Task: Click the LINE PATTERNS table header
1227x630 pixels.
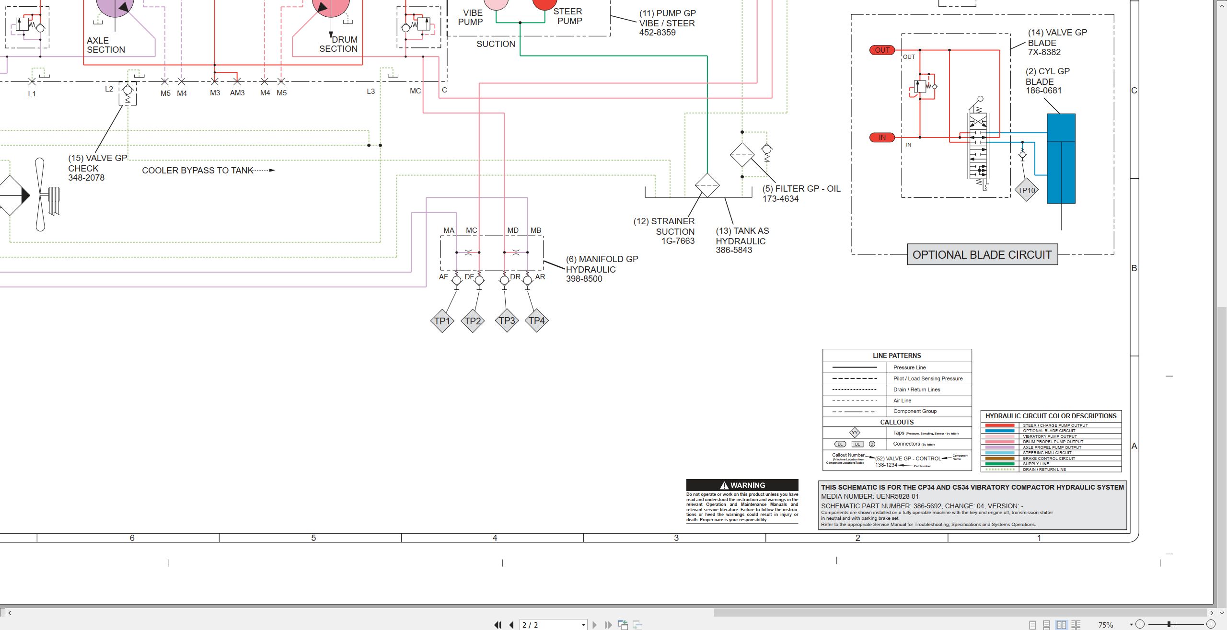Action: (897, 355)
